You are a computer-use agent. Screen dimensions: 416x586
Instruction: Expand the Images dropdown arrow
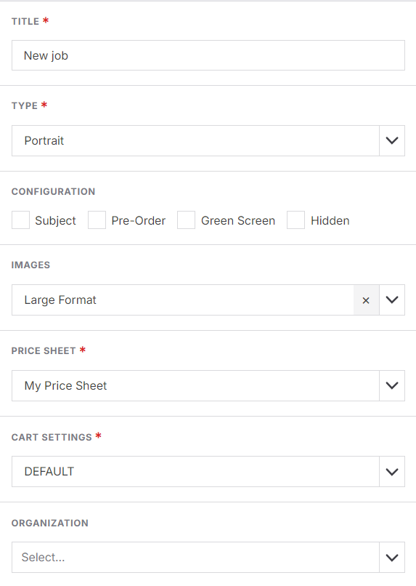click(x=392, y=300)
